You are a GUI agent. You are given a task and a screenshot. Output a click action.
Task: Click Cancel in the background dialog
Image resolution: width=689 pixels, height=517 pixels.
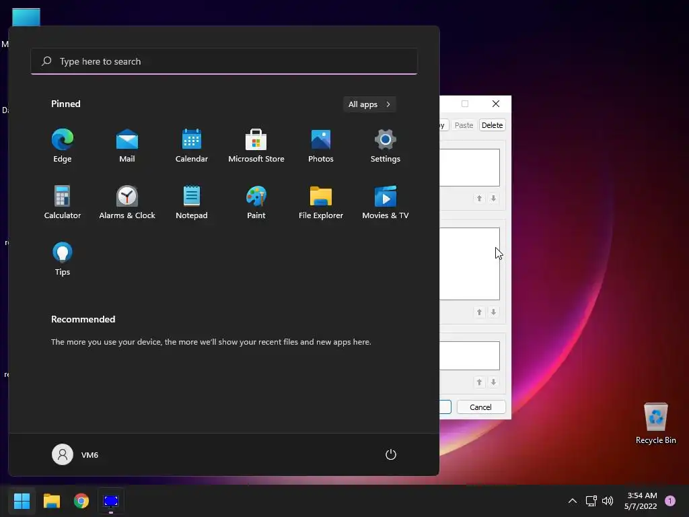coord(480,407)
